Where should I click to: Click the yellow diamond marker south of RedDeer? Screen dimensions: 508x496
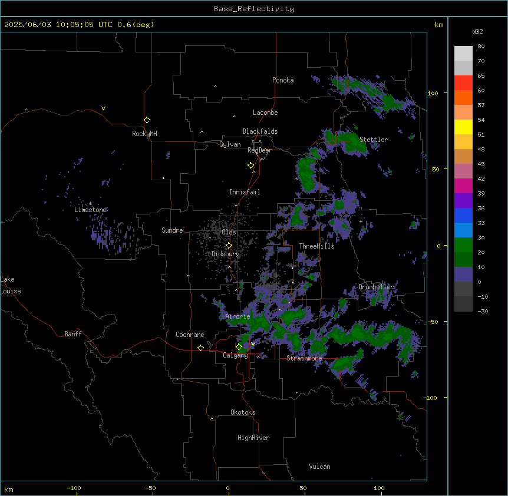[250, 166]
